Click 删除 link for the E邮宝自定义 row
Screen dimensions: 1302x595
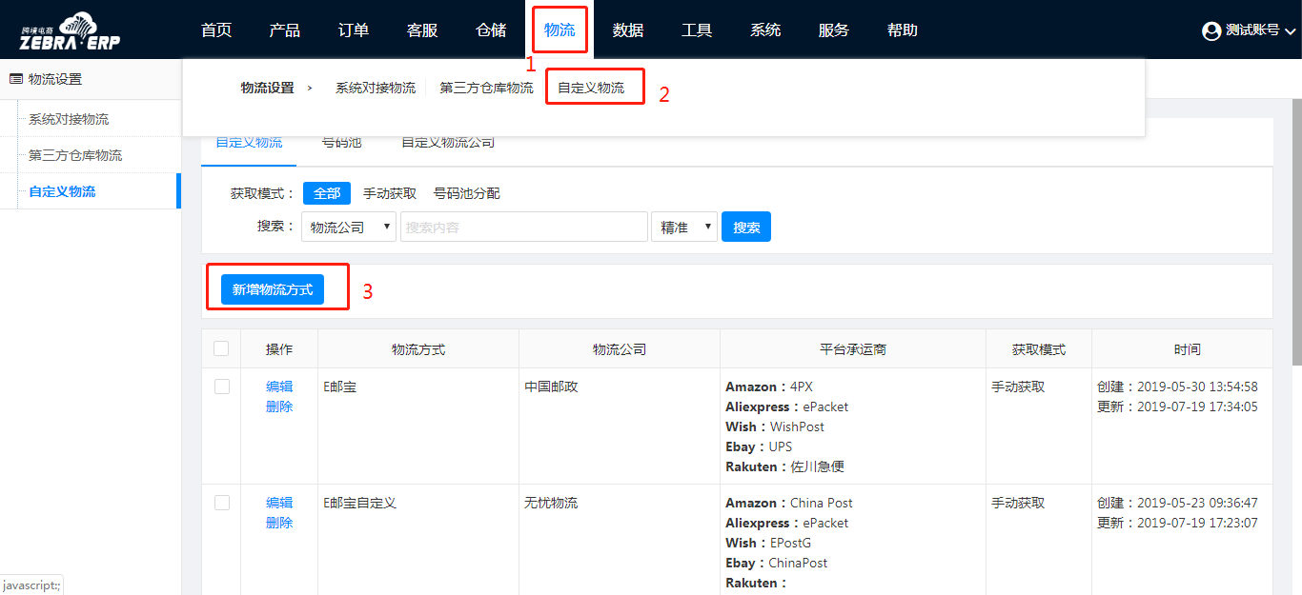[279, 523]
